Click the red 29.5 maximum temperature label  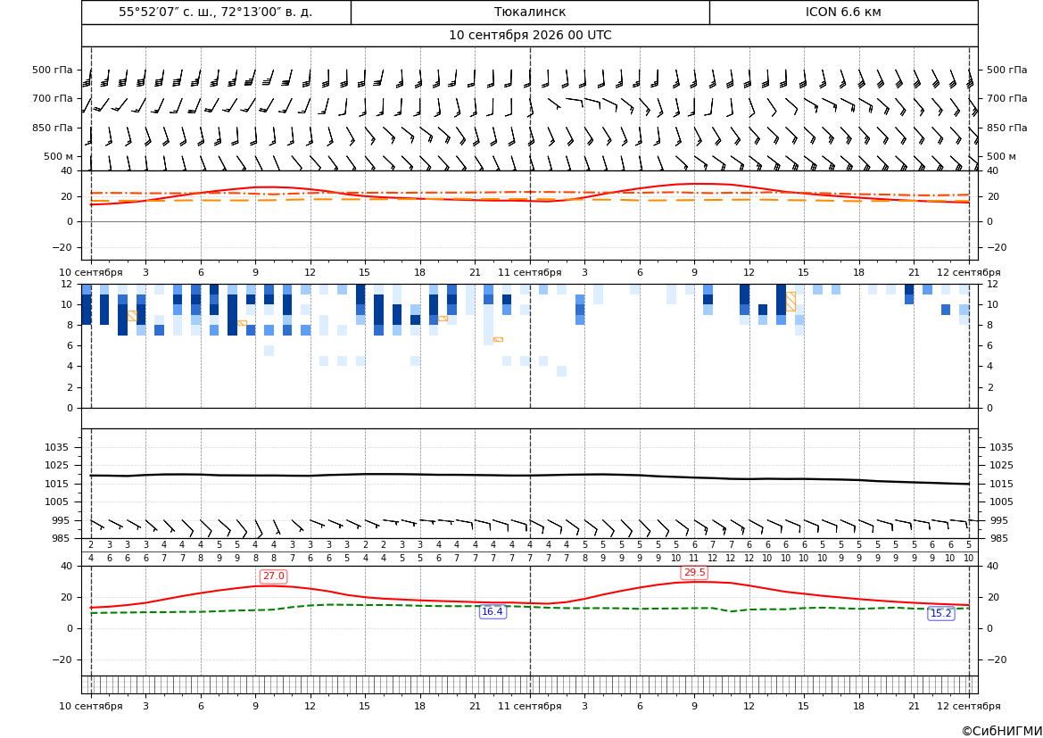tap(694, 572)
